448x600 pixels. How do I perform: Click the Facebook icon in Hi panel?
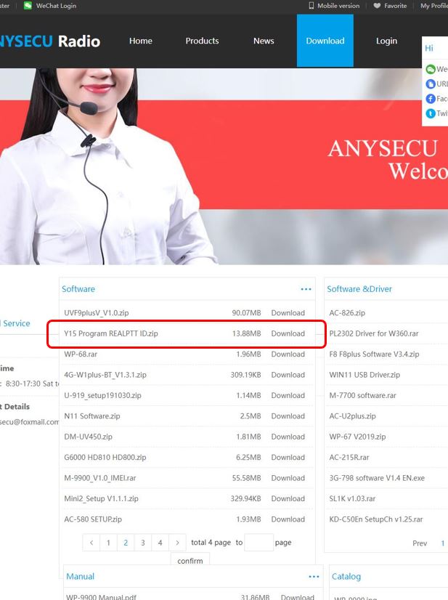(431, 99)
